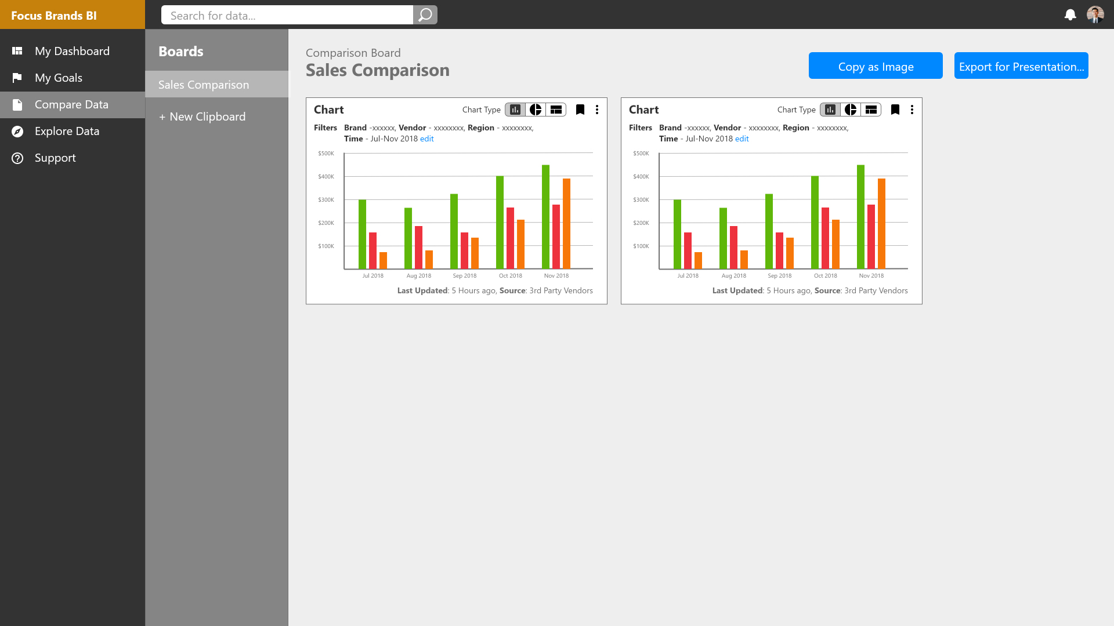Click My Dashboard in the left sidebar

[x=72, y=50]
